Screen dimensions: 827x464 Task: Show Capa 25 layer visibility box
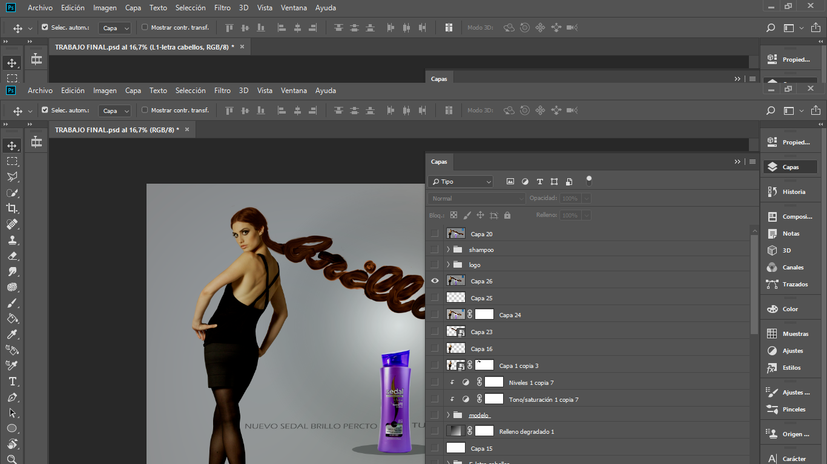[x=434, y=298]
